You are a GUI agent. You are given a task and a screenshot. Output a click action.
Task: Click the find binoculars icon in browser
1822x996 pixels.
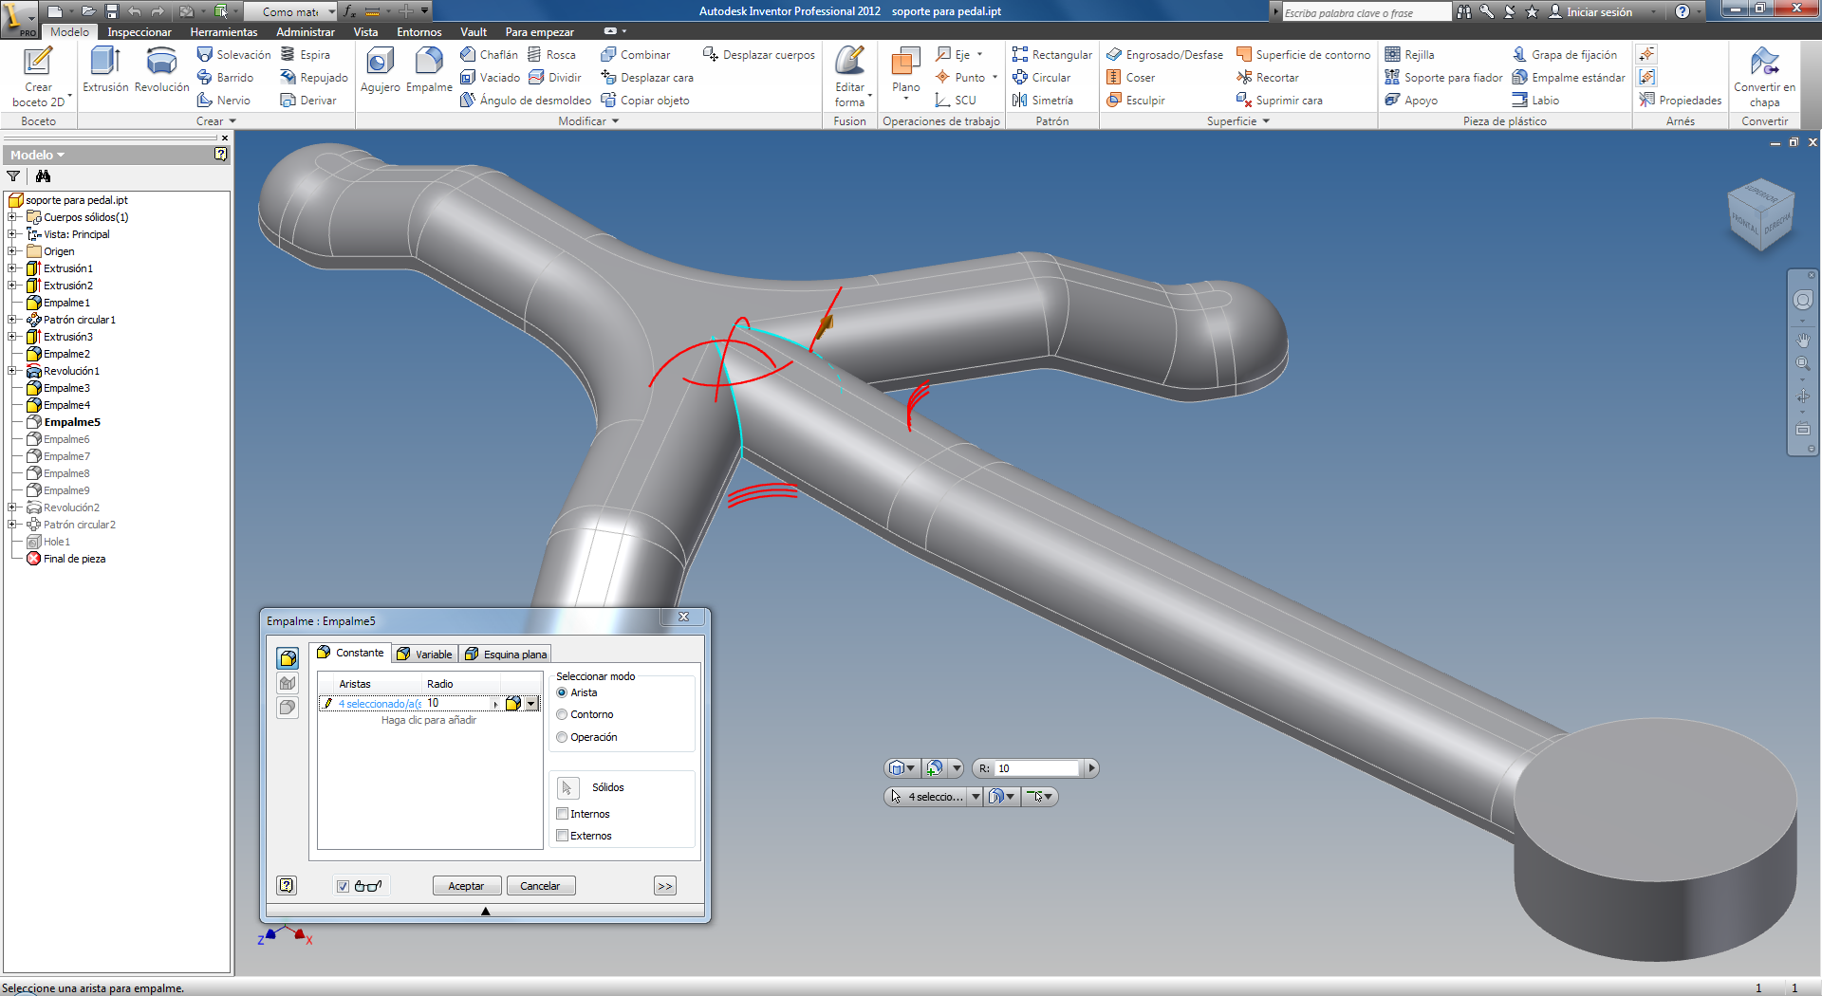(x=43, y=176)
